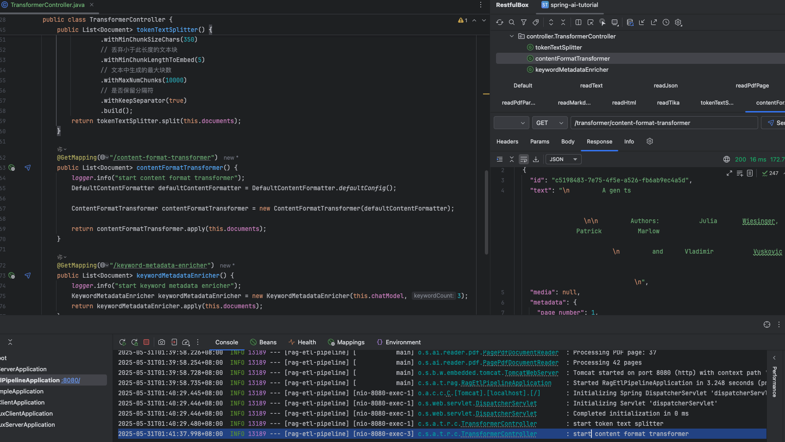
Task: Click gutter send icon beside keywordMetadataEnricher method
Action: [28, 275]
